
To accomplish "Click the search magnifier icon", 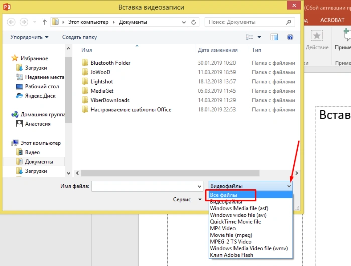I will point(289,22).
